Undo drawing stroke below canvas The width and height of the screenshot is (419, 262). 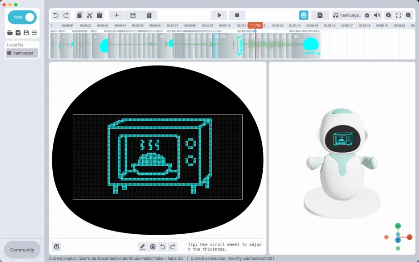[163, 247]
